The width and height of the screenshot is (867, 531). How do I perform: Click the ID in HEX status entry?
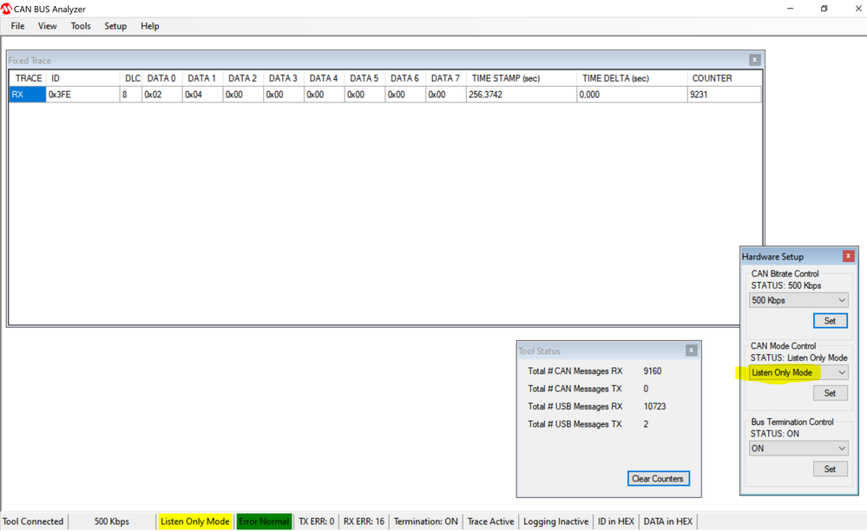616,521
